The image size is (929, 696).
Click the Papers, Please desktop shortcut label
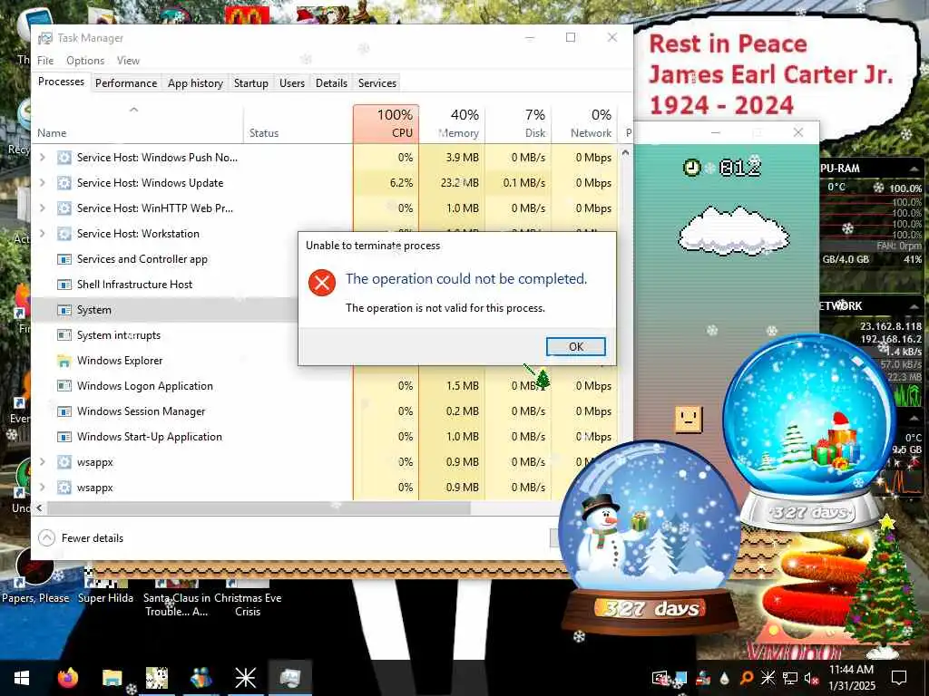click(35, 598)
